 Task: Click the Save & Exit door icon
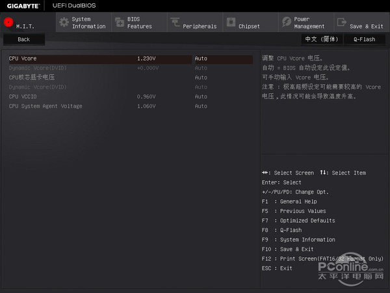pyautogui.click(x=342, y=22)
